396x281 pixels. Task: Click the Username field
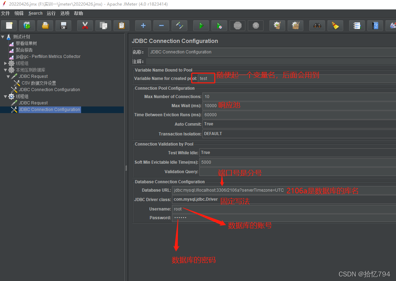284,209
